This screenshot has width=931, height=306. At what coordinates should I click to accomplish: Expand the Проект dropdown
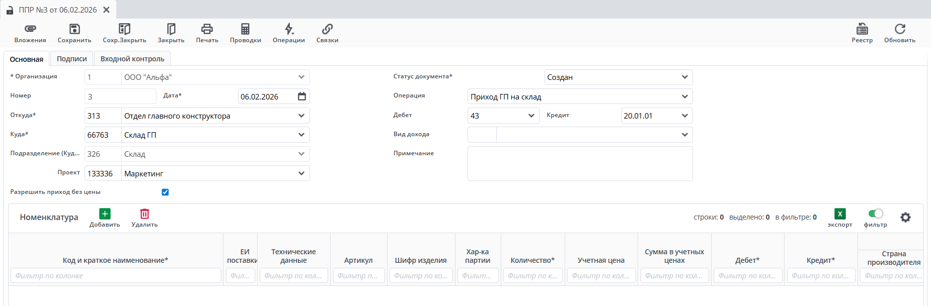tap(301, 173)
